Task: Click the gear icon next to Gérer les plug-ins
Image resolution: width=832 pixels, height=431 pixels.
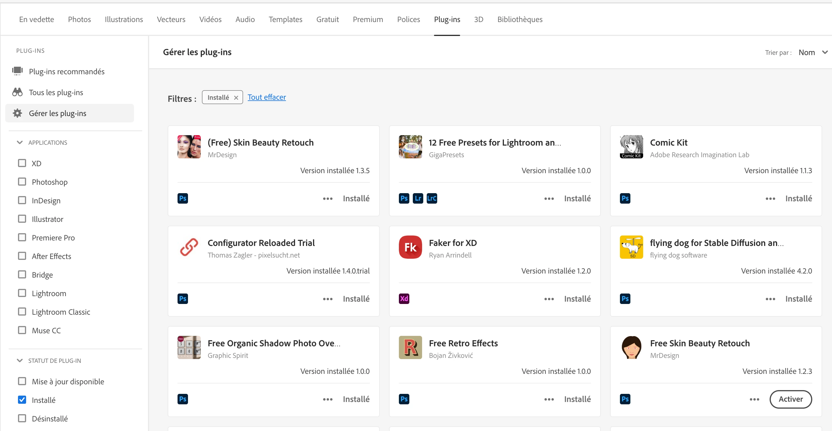Action: coord(17,113)
